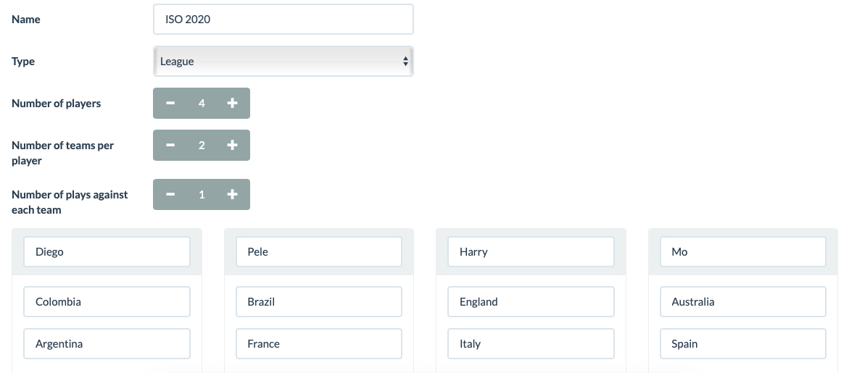Select the Argentina team field

coord(107,344)
